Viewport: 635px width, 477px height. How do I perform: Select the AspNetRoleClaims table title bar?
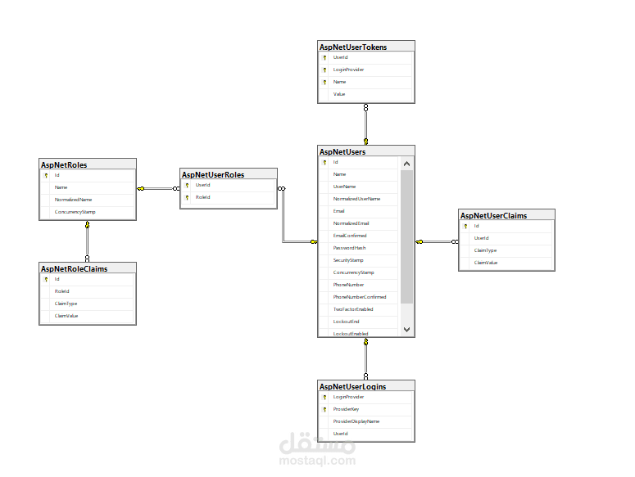tap(88, 268)
